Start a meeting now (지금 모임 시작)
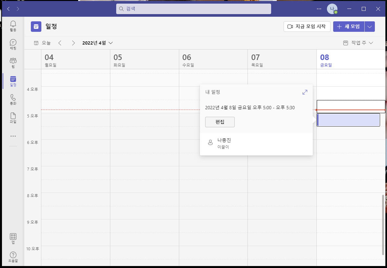The image size is (387, 268). point(307,27)
